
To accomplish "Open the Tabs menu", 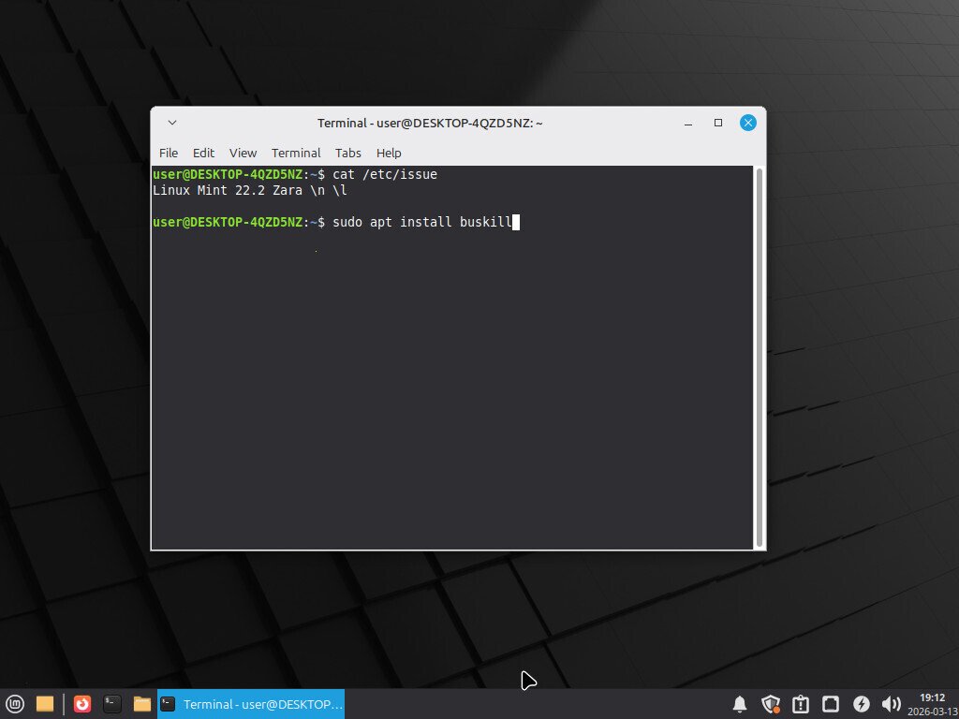I will pyautogui.click(x=347, y=153).
